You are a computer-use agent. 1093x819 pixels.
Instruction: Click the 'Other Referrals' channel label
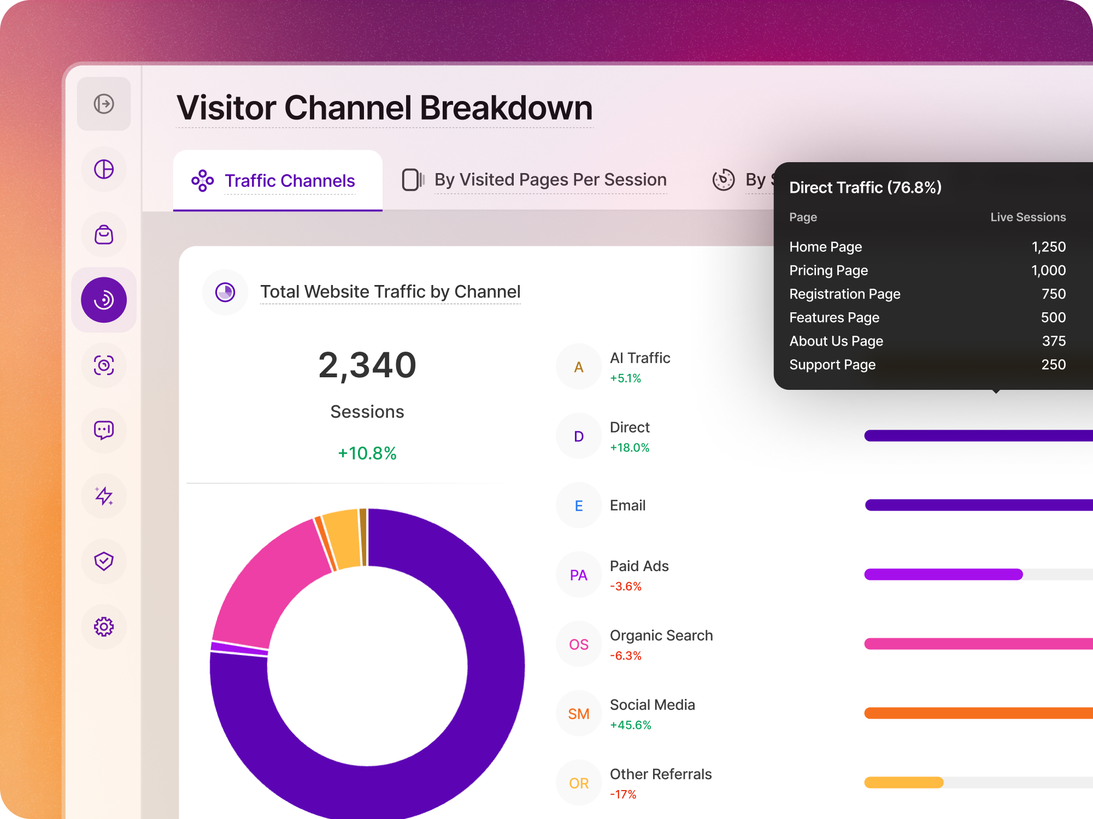tap(661, 774)
